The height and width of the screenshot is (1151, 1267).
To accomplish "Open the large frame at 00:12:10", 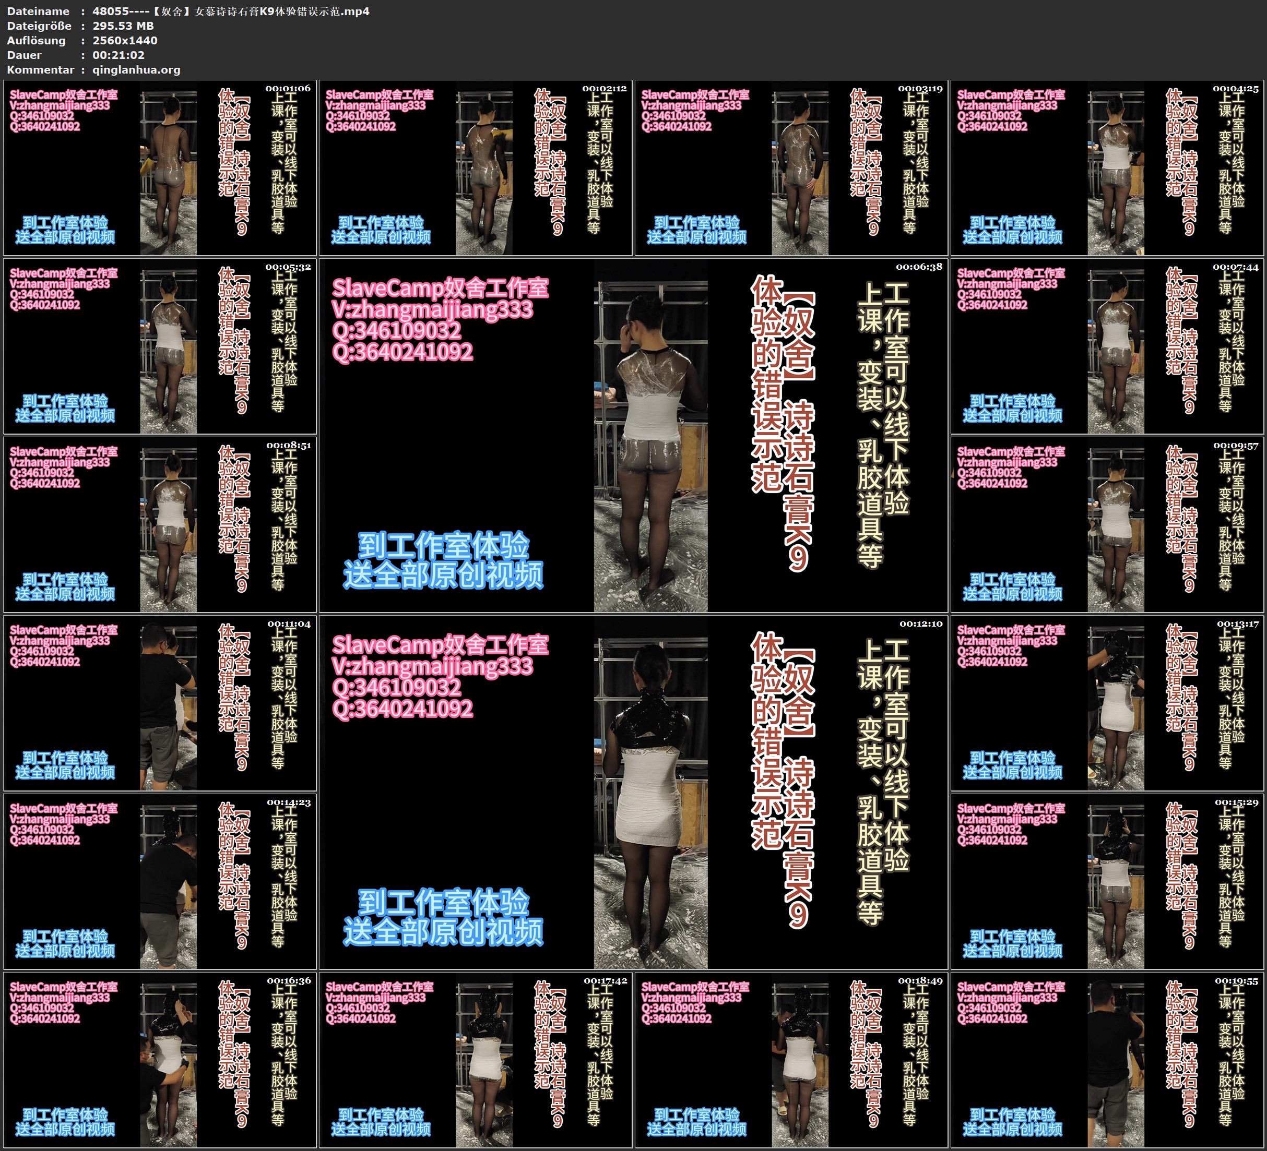I will [633, 792].
